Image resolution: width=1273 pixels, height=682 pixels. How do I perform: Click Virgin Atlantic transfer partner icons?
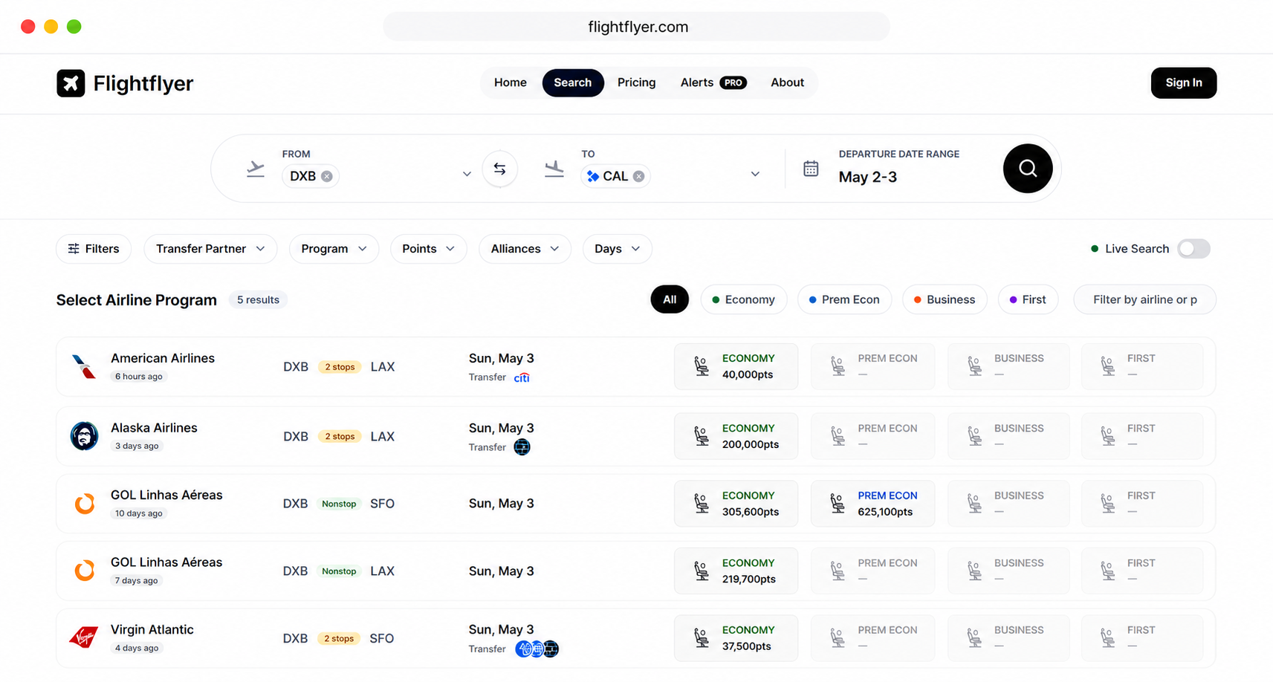coord(537,649)
